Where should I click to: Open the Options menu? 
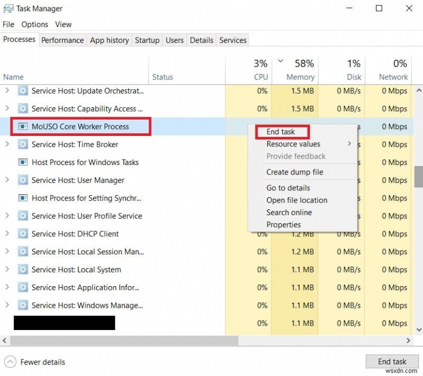pyautogui.click(x=34, y=24)
